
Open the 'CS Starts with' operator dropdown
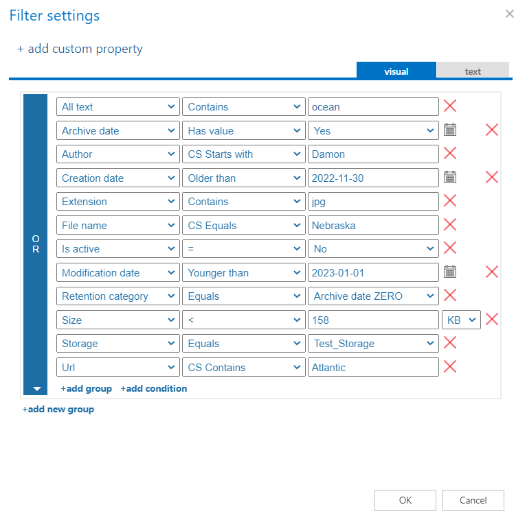[243, 154]
